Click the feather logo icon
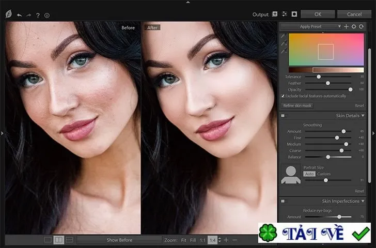This screenshot has height=248, width=376. point(9,14)
